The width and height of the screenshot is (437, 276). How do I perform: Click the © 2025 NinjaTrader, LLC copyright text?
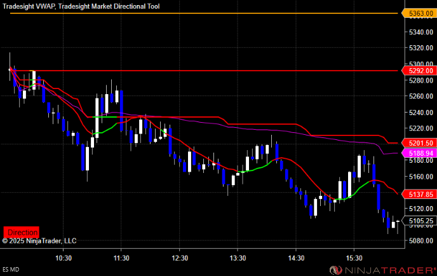(39, 241)
